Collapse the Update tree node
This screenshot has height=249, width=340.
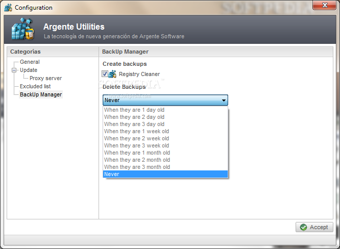coord(14,70)
